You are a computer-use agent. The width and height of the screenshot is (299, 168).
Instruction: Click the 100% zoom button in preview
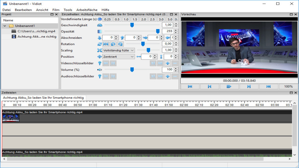click(x=288, y=86)
